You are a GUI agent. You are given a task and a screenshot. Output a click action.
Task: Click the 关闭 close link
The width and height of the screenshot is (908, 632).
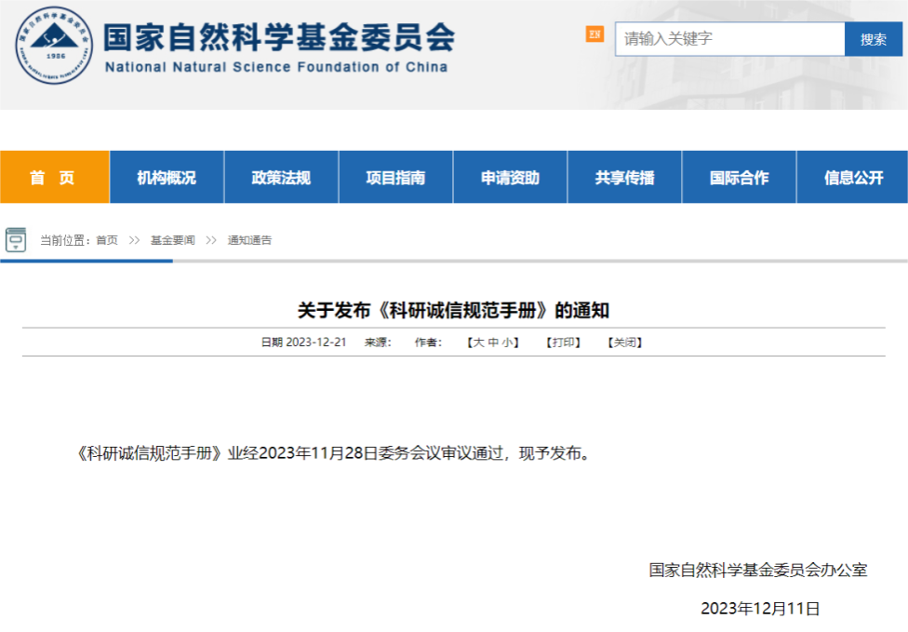(625, 343)
